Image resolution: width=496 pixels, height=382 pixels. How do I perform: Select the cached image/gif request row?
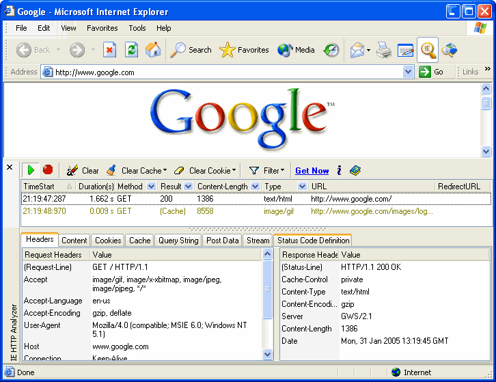(x=256, y=211)
